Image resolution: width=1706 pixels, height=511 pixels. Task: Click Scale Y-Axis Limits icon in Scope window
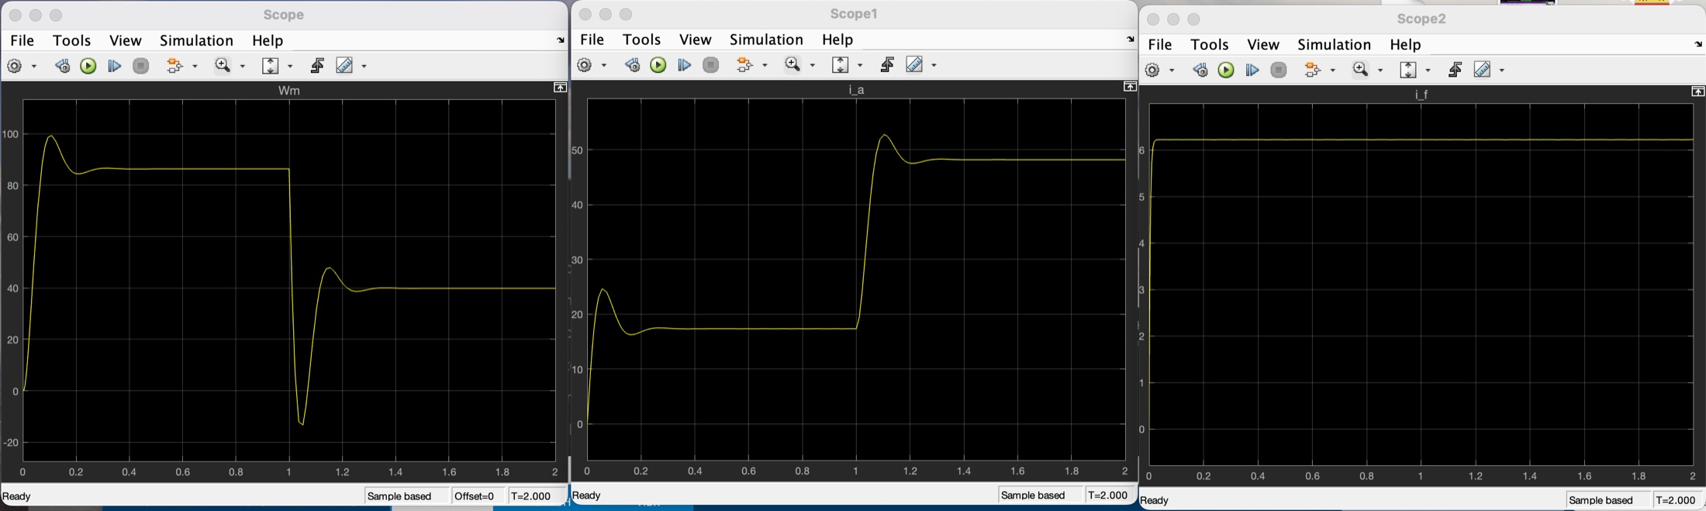click(270, 66)
